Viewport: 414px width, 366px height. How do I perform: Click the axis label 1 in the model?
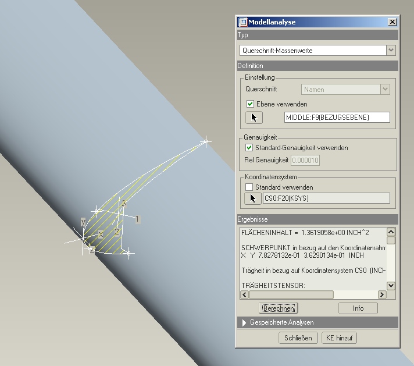click(x=137, y=219)
